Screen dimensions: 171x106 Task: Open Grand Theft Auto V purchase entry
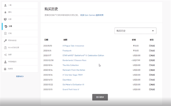click(x=71, y=90)
